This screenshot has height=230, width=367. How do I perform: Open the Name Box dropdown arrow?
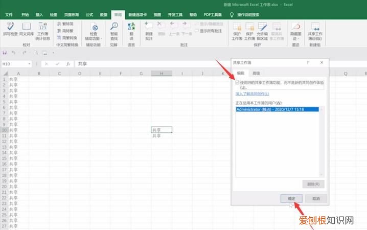29,64
